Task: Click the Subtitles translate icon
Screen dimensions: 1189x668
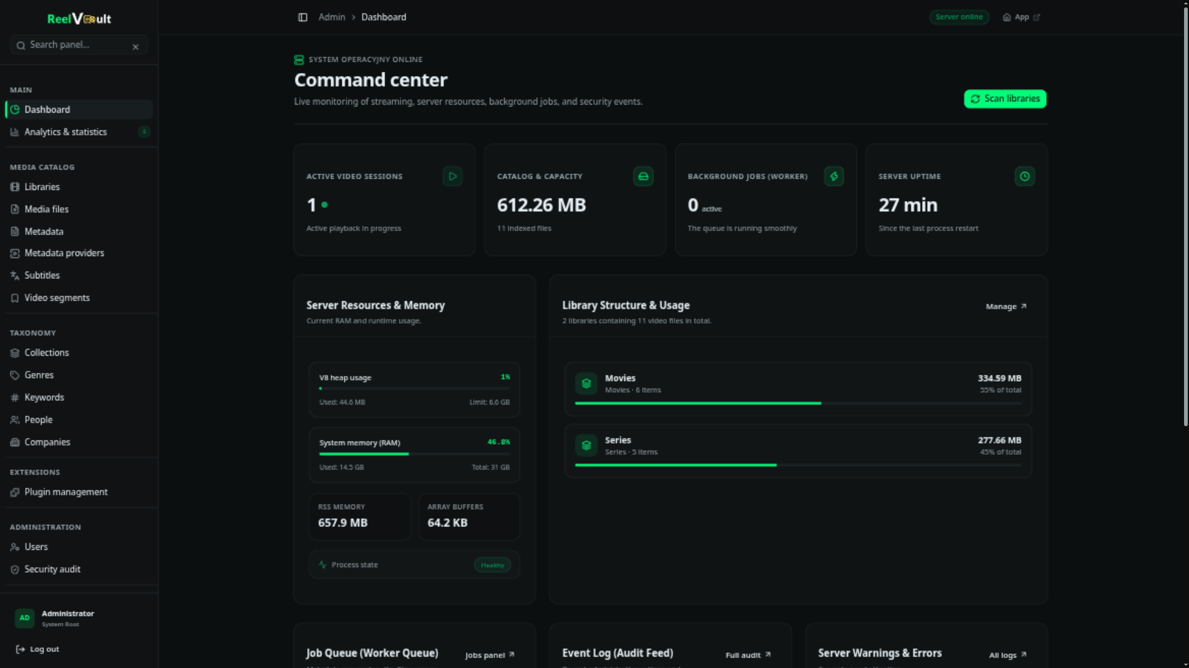Action: point(15,275)
